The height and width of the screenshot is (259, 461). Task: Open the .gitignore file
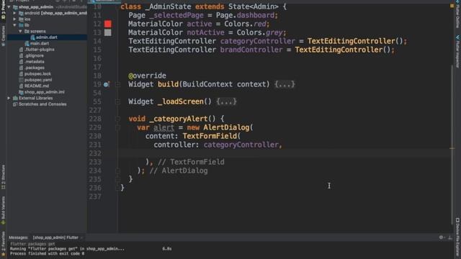(x=34, y=55)
